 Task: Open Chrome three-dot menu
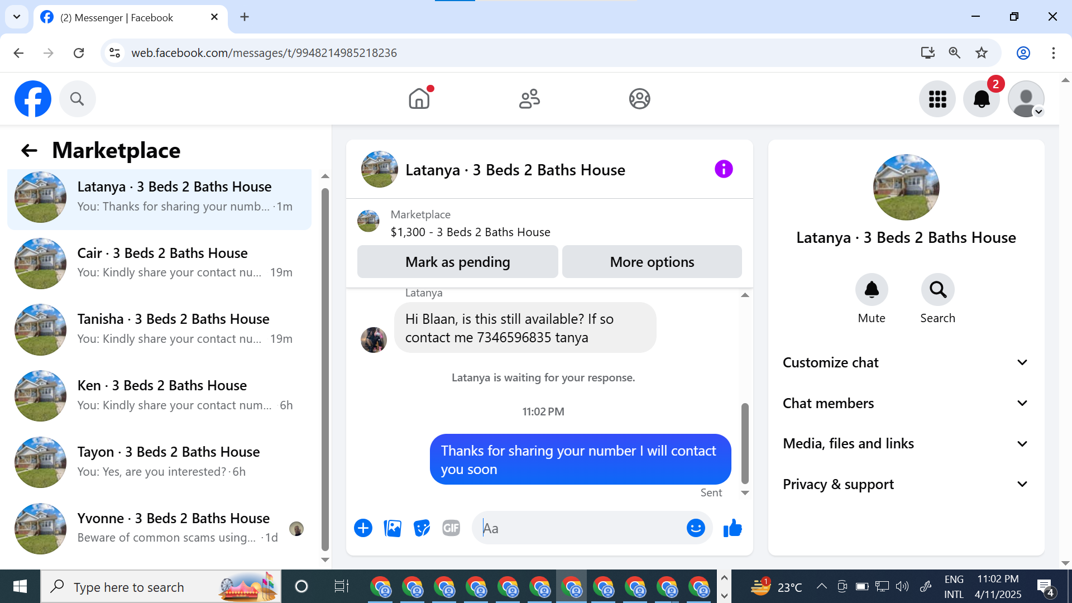(x=1054, y=52)
